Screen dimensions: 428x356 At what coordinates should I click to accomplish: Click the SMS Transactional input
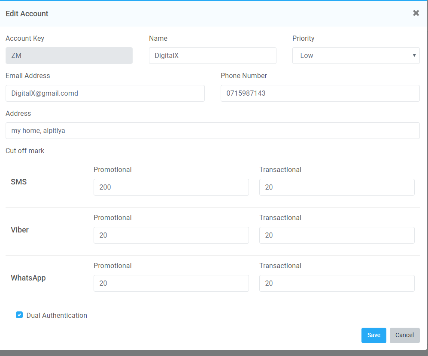(x=337, y=187)
